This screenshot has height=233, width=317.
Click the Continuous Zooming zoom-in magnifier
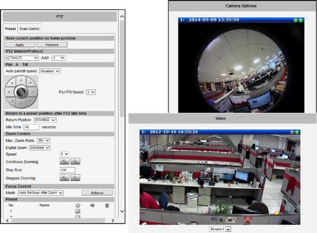pyautogui.click(x=64, y=161)
